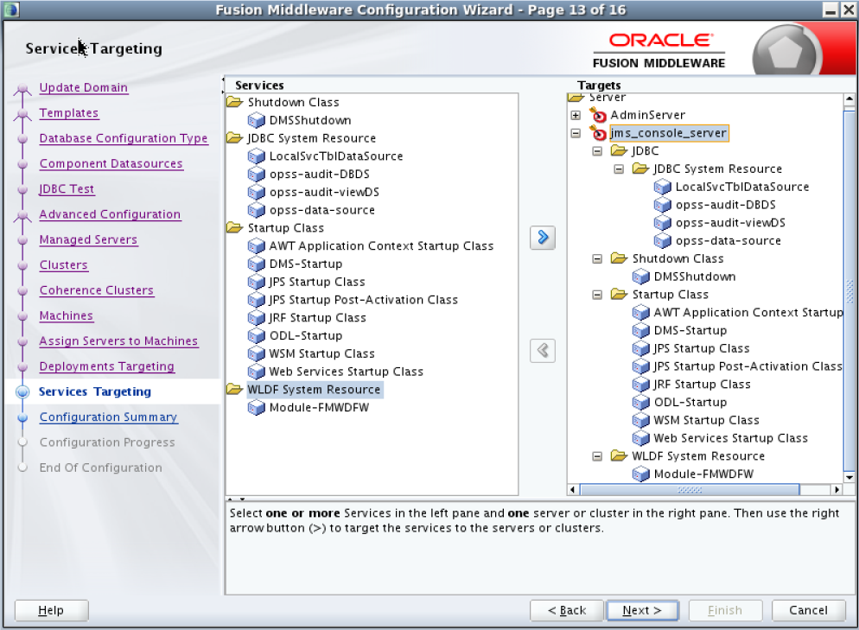The width and height of the screenshot is (859, 630).
Task: Click the Cancel button
Action: pyautogui.click(x=808, y=610)
